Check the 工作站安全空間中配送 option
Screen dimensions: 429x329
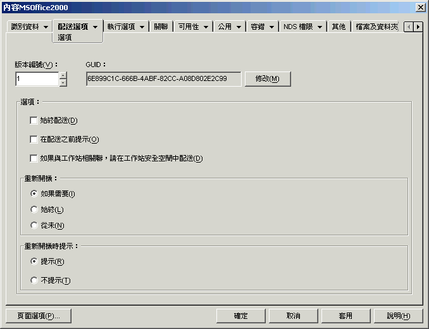click(34, 158)
